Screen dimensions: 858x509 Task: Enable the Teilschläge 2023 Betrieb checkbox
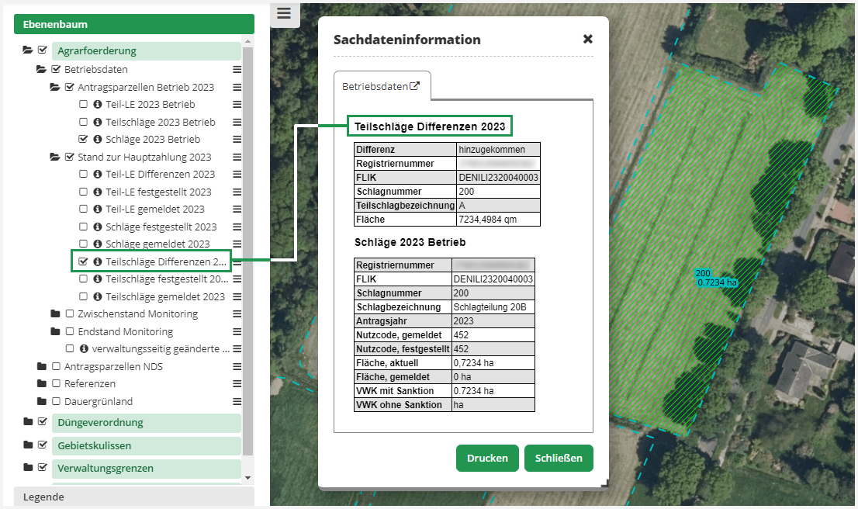tap(84, 123)
